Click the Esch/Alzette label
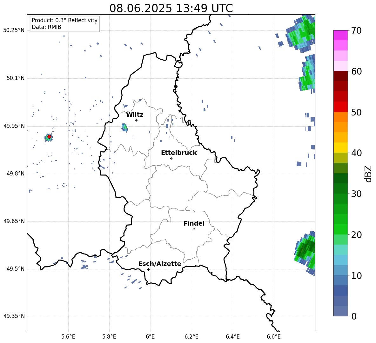Screen dimensions: 376x343 pos(160,264)
